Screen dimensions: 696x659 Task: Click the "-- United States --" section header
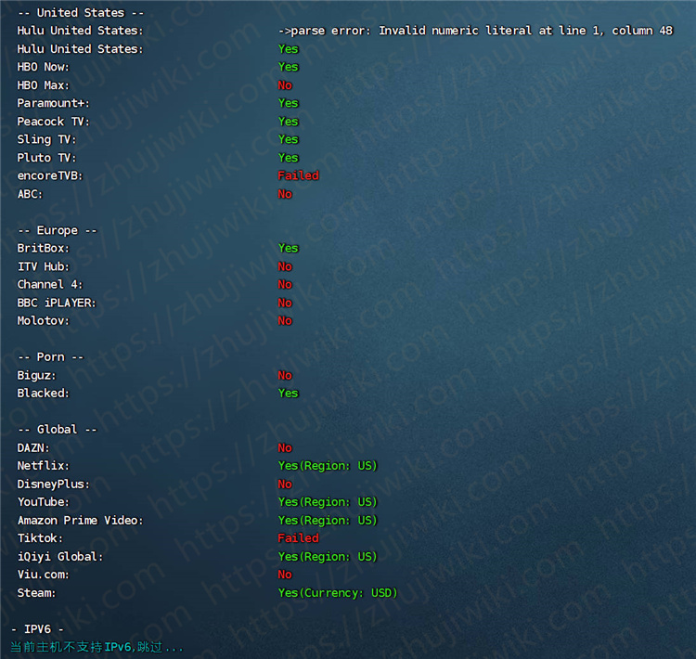tap(81, 13)
